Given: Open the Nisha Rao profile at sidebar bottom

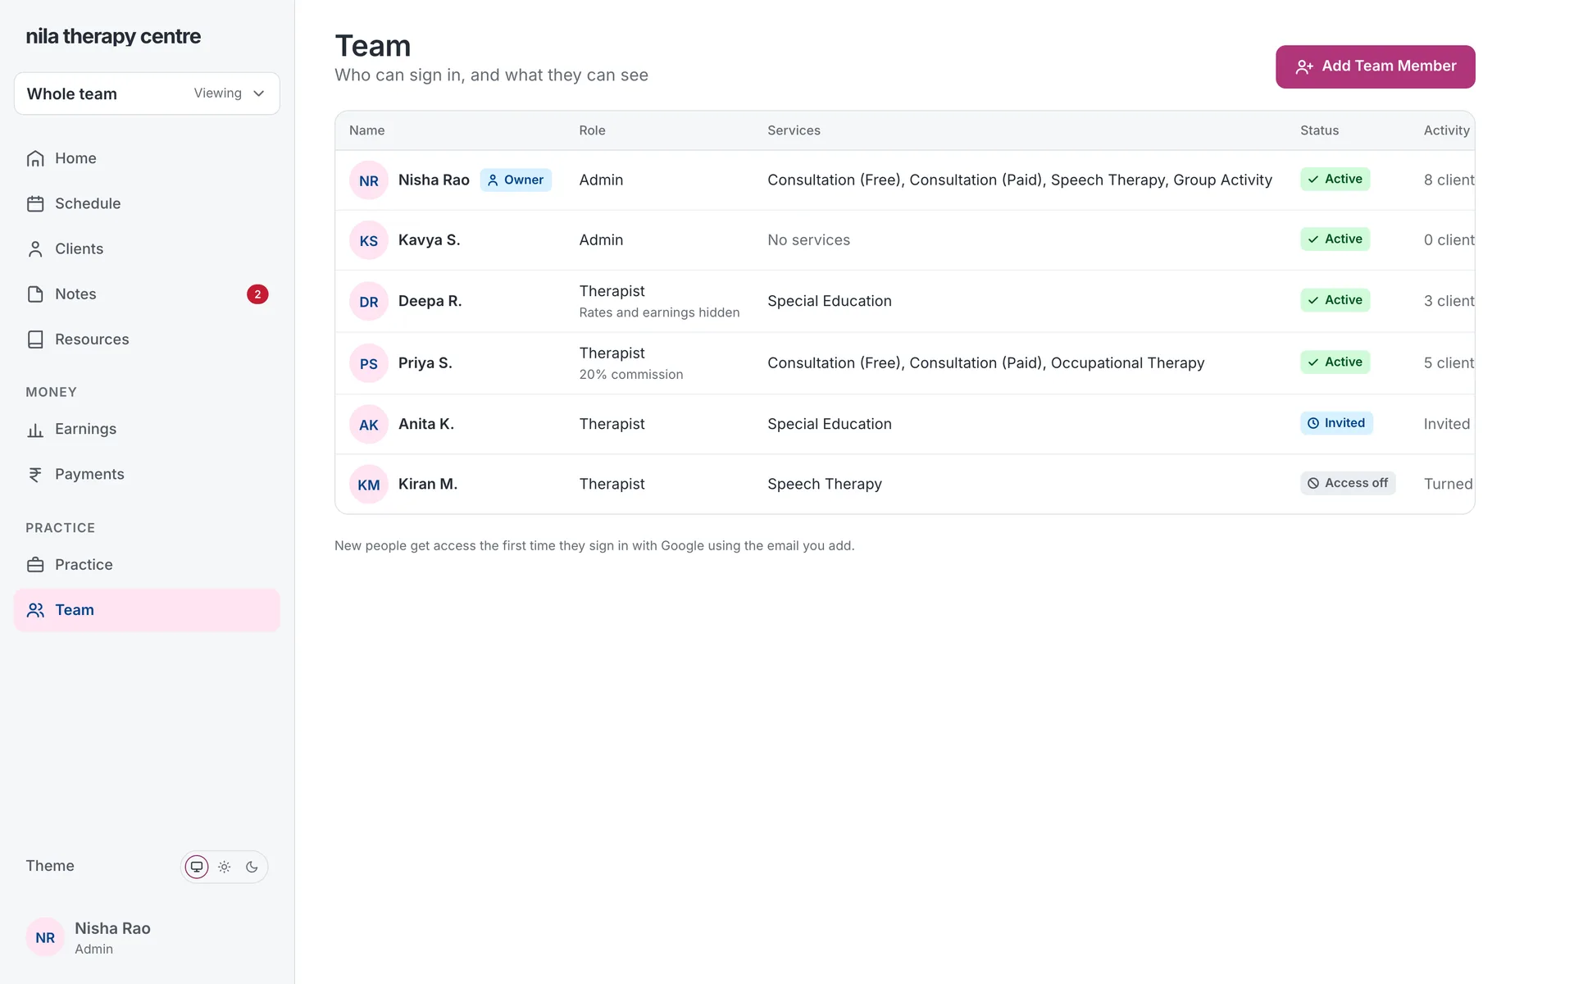Looking at the screenshot, I should (147, 937).
